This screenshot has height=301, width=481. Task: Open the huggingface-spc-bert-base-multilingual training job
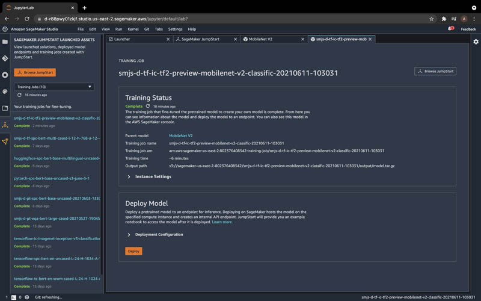(57, 158)
